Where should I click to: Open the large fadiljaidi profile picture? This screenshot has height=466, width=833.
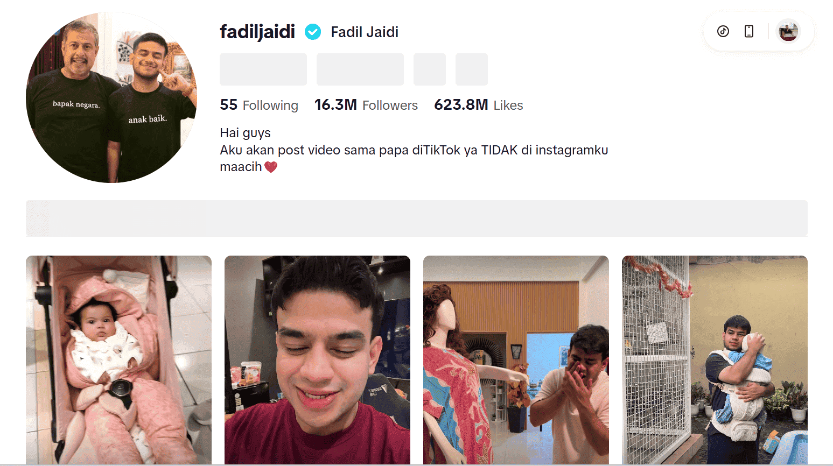(111, 97)
